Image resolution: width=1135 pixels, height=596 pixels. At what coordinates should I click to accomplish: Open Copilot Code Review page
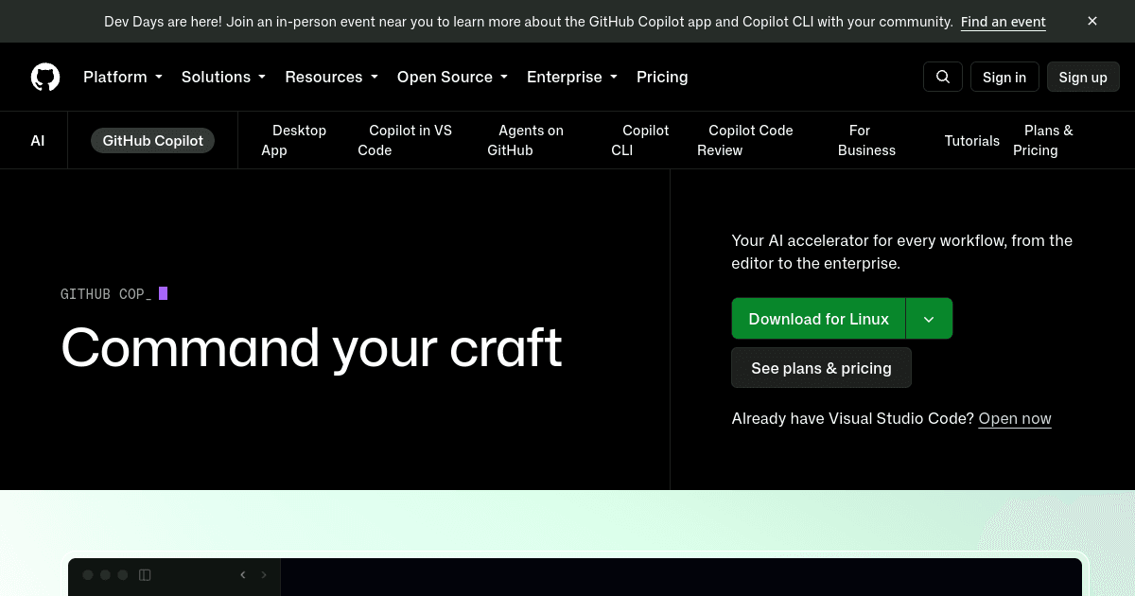745,140
